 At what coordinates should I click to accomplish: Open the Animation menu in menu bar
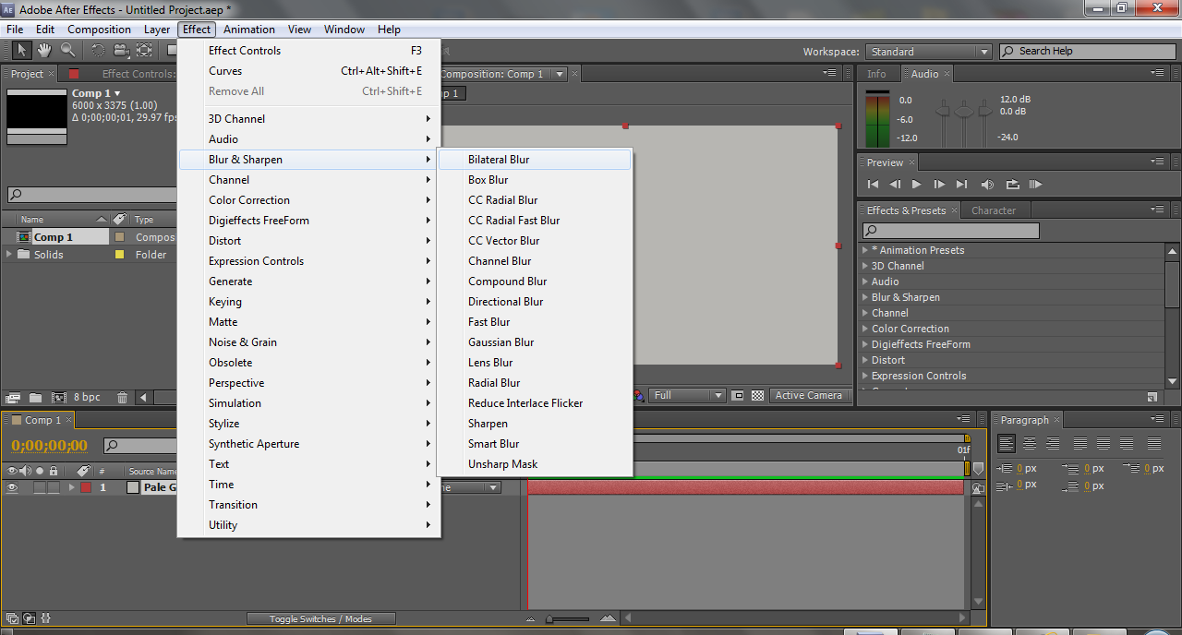[x=249, y=30]
